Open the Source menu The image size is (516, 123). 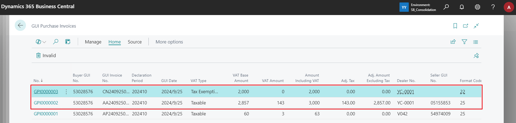click(x=135, y=42)
